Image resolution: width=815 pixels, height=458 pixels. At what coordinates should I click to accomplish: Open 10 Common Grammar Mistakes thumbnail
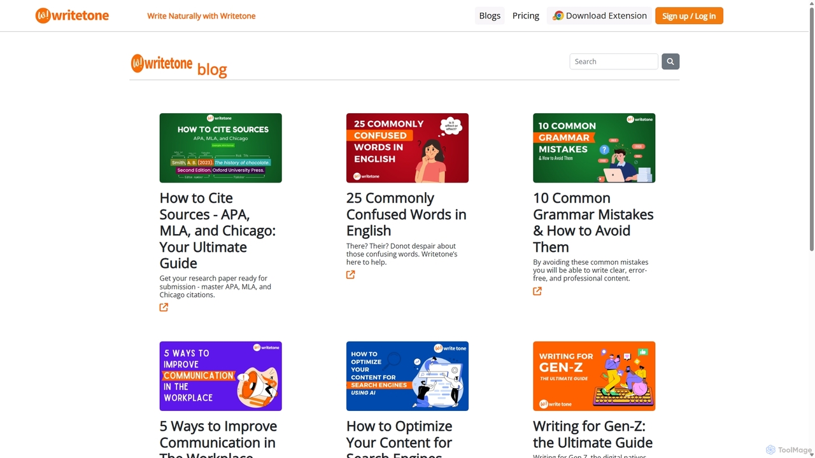coord(594,148)
